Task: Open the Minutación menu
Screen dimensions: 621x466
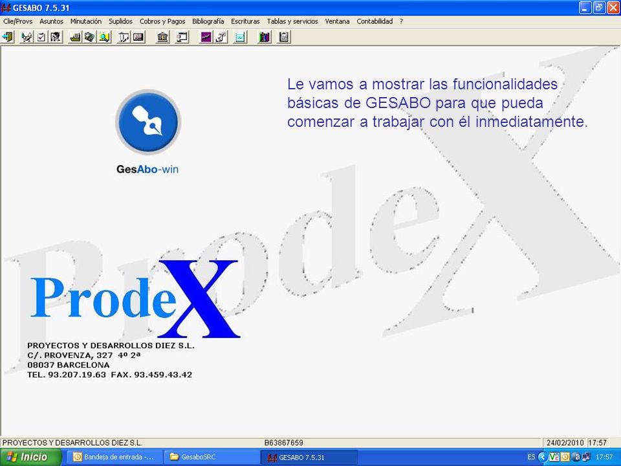Action: [86, 21]
